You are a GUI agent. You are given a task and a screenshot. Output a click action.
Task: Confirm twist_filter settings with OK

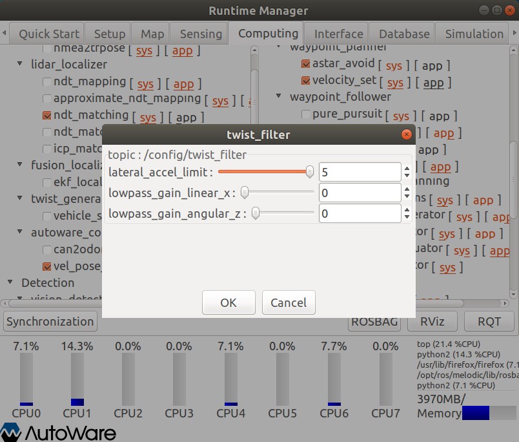[x=229, y=302]
